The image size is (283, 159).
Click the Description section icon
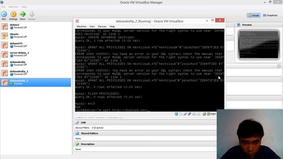click(x=77, y=144)
